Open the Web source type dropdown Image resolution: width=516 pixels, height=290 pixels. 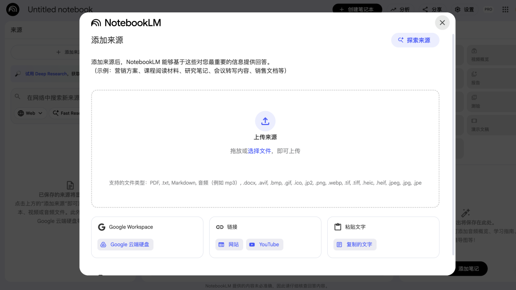pyautogui.click(x=29, y=113)
